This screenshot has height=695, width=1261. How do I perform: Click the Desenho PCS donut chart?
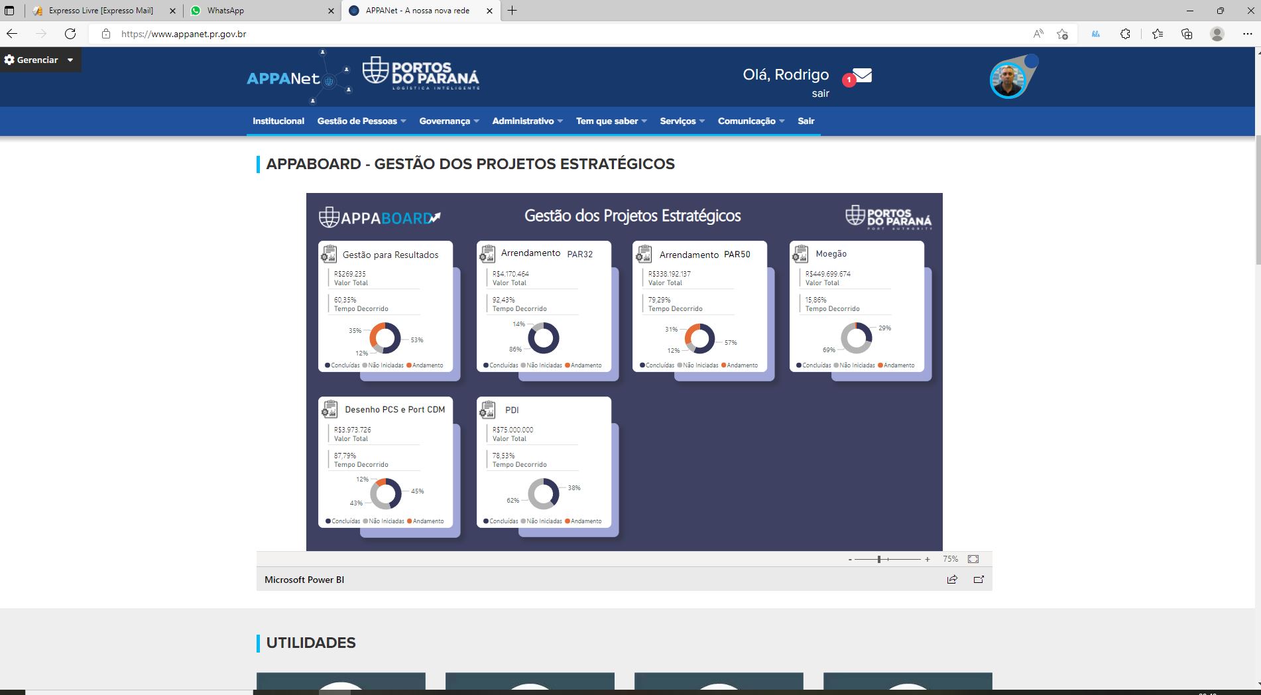(385, 493)
